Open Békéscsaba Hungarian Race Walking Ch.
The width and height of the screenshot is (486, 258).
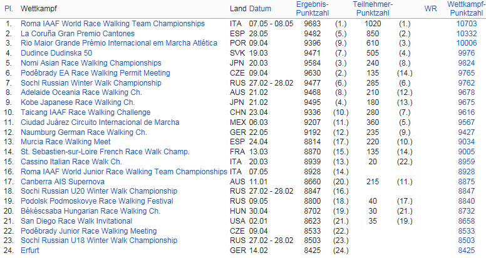click(91, 211)
